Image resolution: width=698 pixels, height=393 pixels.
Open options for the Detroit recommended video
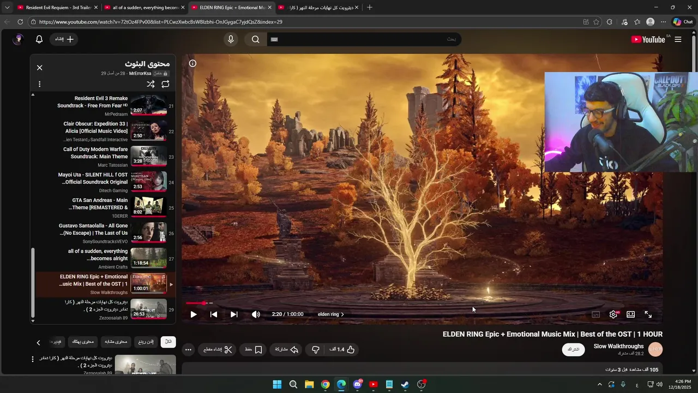(x=33, y=359)
